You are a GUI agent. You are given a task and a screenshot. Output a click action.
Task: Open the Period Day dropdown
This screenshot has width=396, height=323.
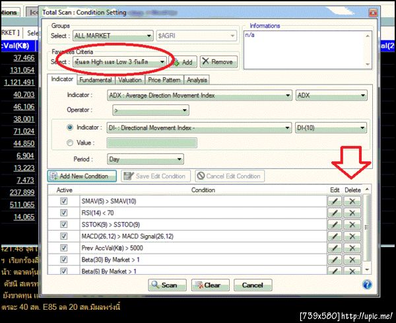tap(145, 159)
